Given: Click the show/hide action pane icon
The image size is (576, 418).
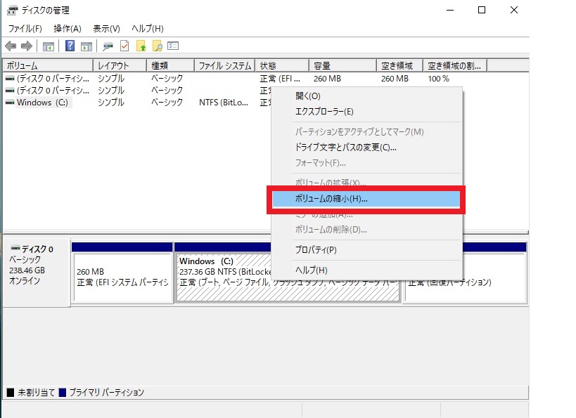Looking at the screenshot, I should click(86, 46).
